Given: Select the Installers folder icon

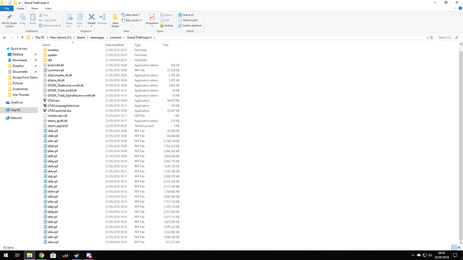Looking at the screenshot, I should point(45,50).
